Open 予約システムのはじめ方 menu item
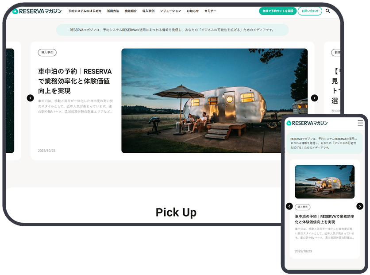The image size is (370, 275). click(85, 11)
